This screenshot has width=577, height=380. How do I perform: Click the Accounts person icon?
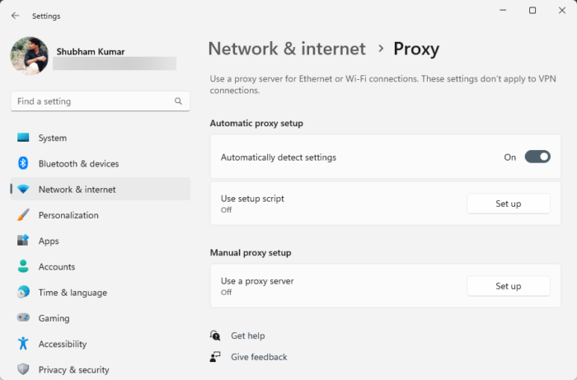23,266
